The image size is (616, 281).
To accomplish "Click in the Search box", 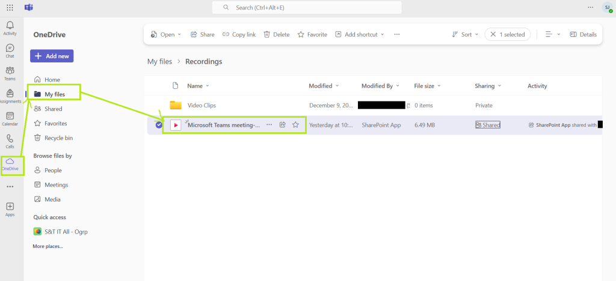I will 307,7.
